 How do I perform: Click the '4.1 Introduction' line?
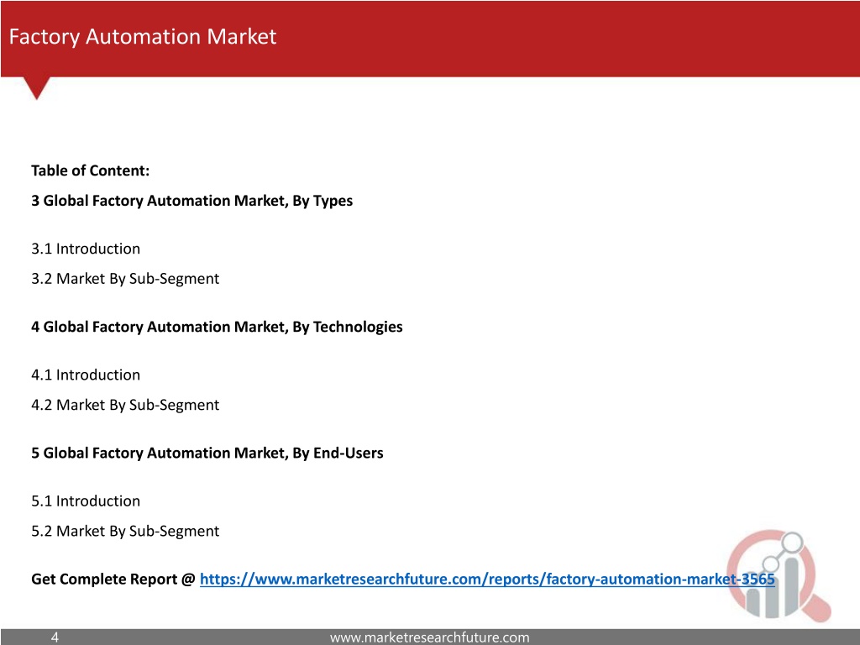pos(86,375)
